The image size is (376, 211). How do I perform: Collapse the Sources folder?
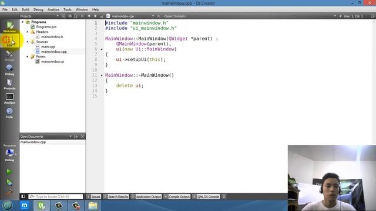28,42
